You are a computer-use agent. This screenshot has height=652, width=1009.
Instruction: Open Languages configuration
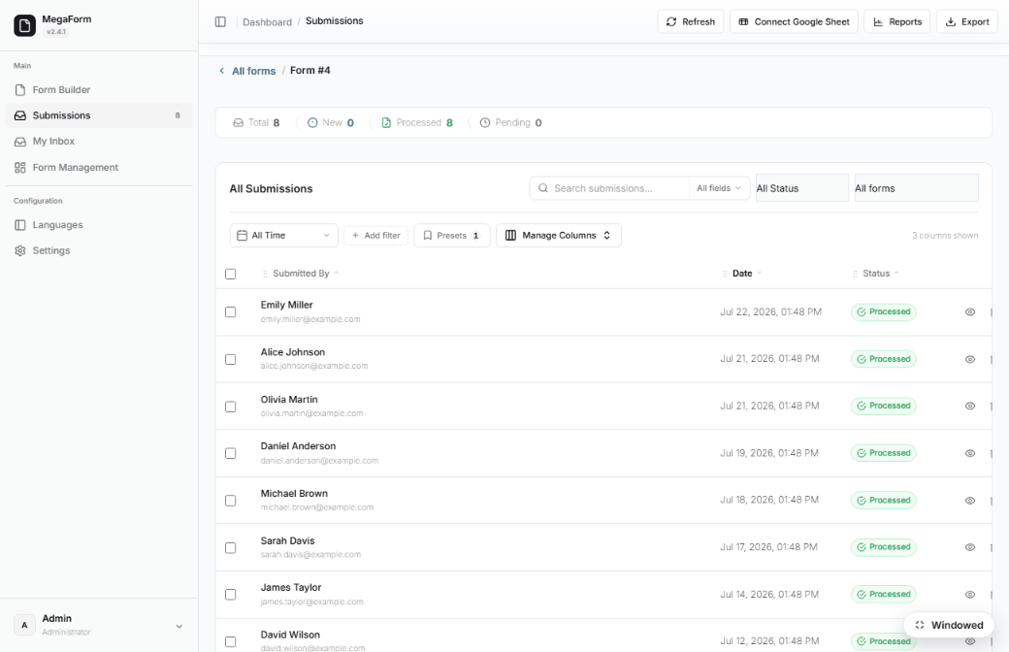[x=98, y=225]
